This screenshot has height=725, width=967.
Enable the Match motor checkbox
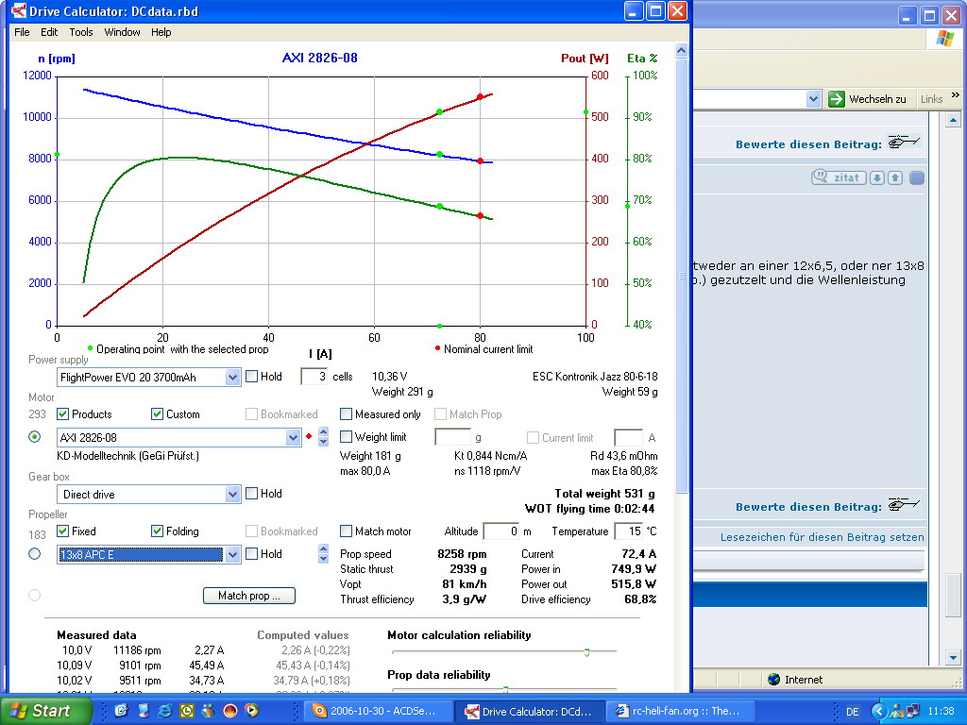click(346, 531)
